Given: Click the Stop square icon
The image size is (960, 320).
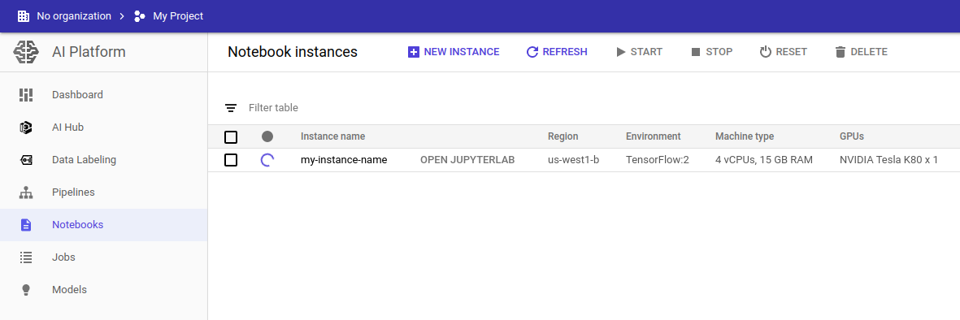Looking at the screenshot, I should click(696, 52).
